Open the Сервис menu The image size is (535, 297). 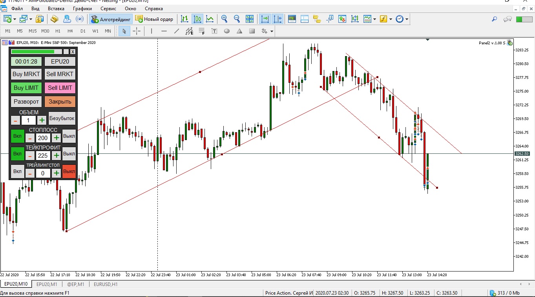tap(108, 8)
